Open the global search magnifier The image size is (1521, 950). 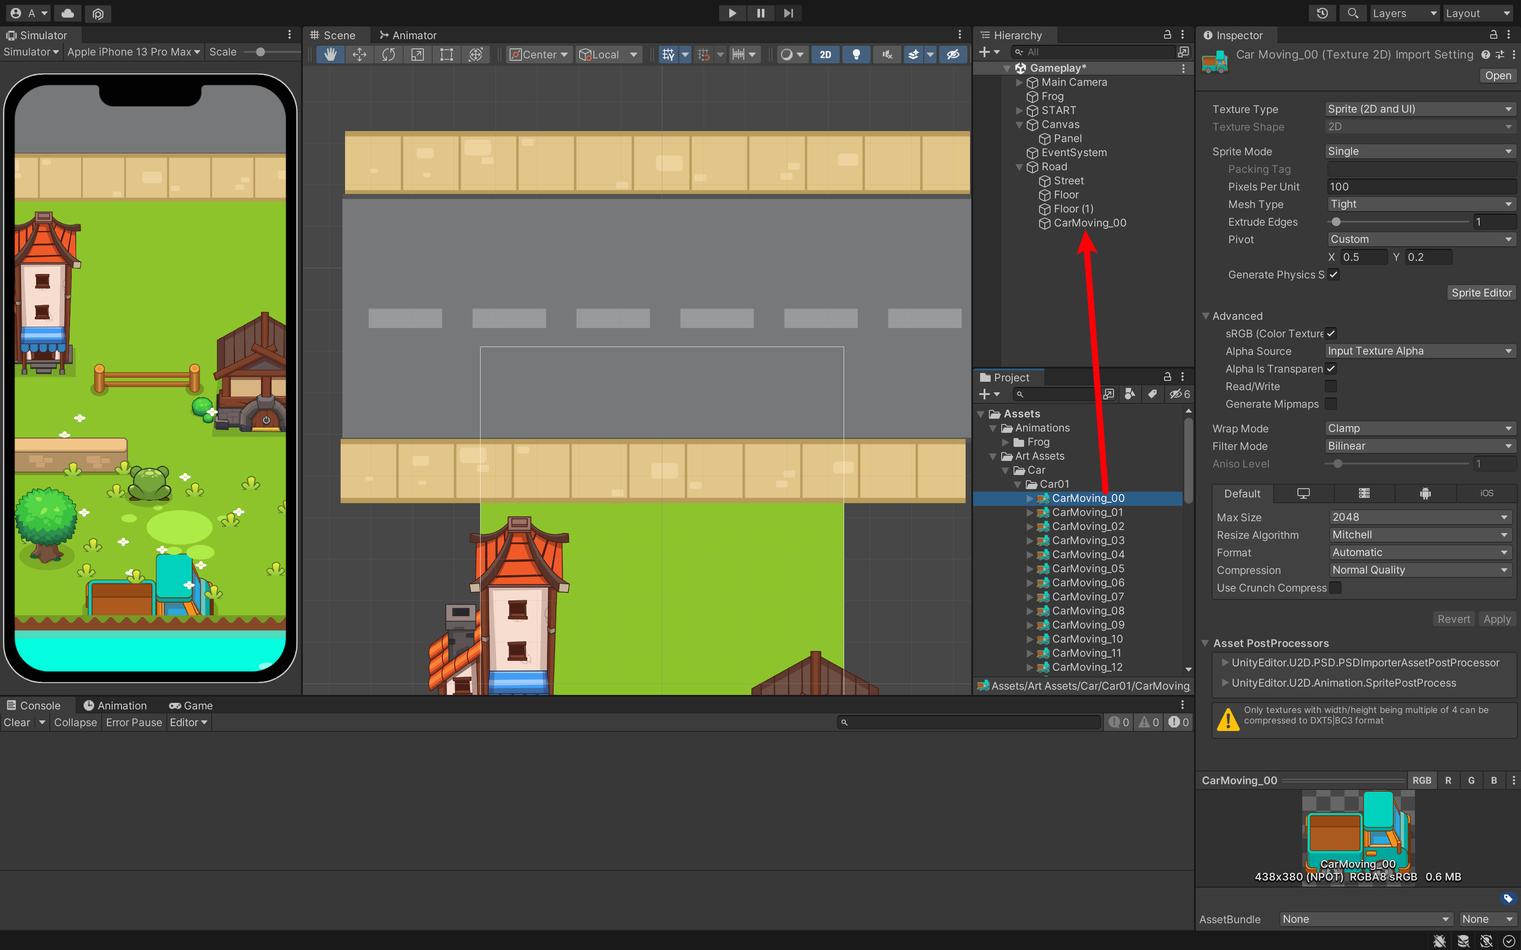pos(1352,13)
